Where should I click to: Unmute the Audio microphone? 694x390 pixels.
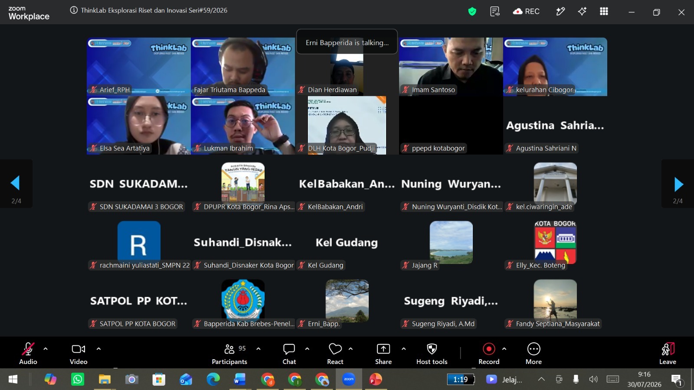click(28, 354)
